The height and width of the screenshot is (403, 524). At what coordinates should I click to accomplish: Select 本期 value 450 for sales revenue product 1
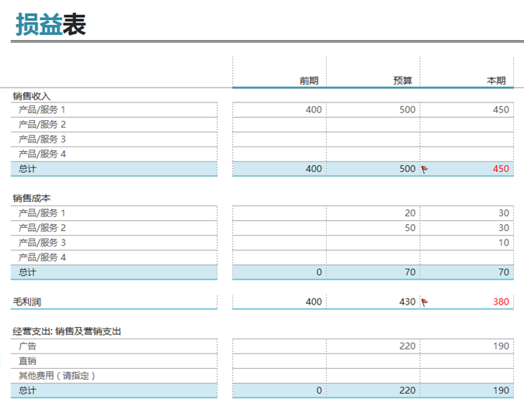(501, 110)
